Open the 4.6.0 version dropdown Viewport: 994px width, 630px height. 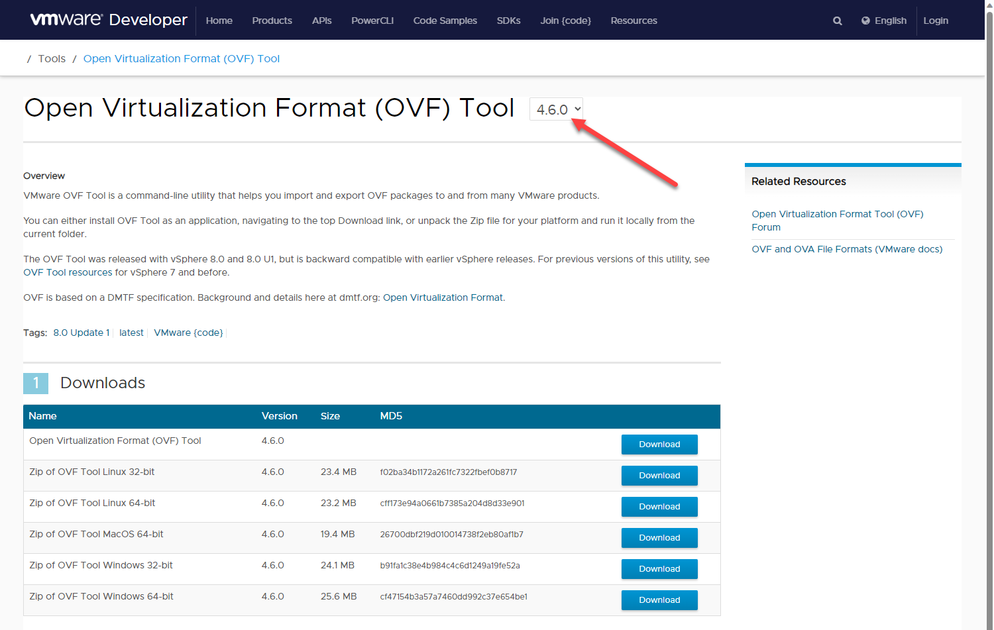556,109
